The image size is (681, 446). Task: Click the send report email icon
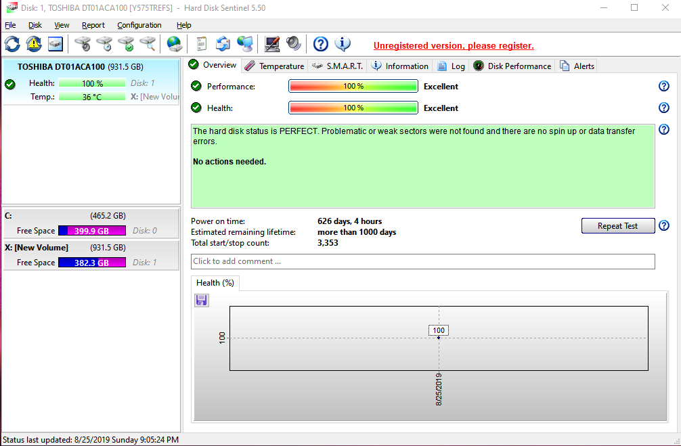point(223,44)
